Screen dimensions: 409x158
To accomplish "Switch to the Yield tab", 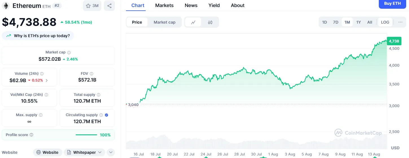I will 214,5.
